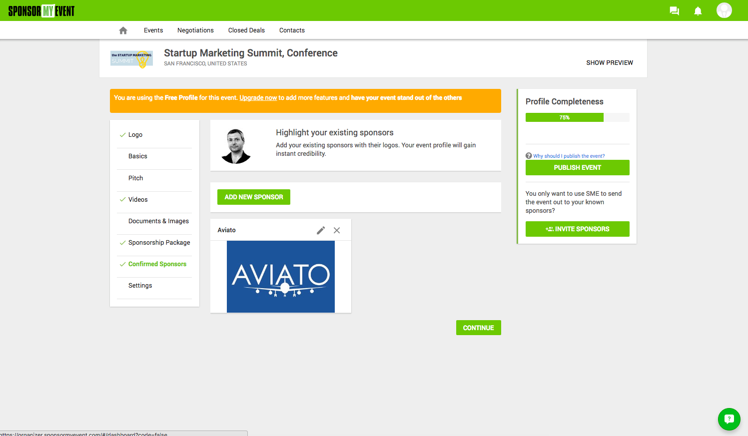Viewport: 748px width, 436px height.
Task: Click 'Highlight your existing sponsors' heading
Action: [335, 133]
